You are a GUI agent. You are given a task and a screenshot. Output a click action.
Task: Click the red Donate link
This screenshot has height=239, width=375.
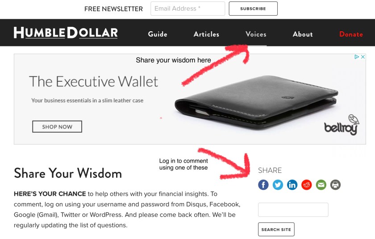pos(351,34)
